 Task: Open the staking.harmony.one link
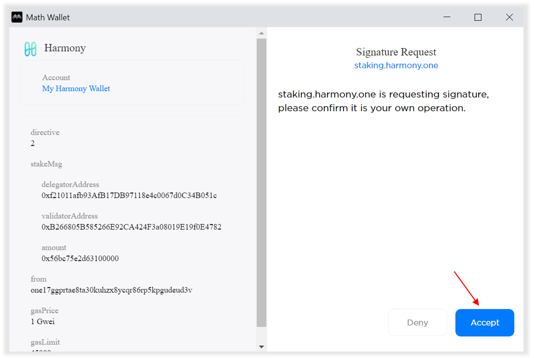(396, 65)
